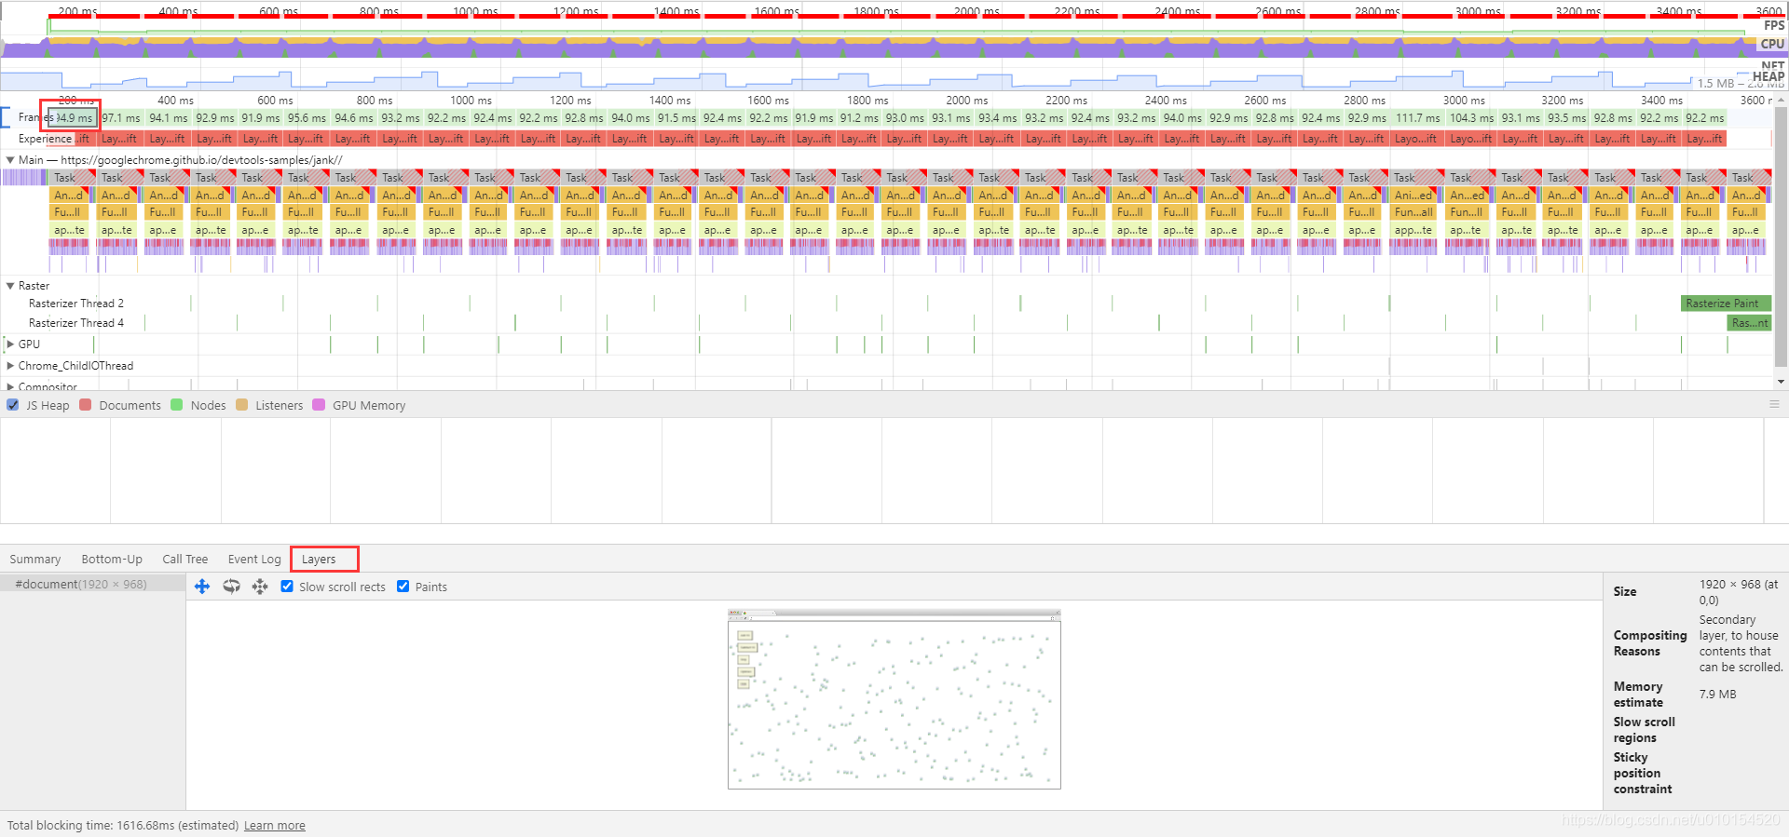Click the HEAP overview label
Viewport: 1789px width, 837px height.
(1769, 76)
